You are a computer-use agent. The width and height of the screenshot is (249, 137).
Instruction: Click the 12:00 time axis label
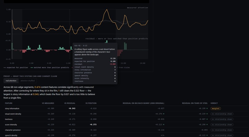[x=123, y=63]
